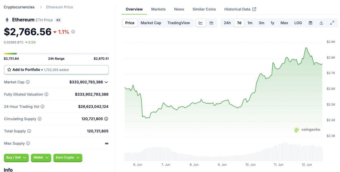Click the Fully Diluted Valuation amount

coord(92,94)
